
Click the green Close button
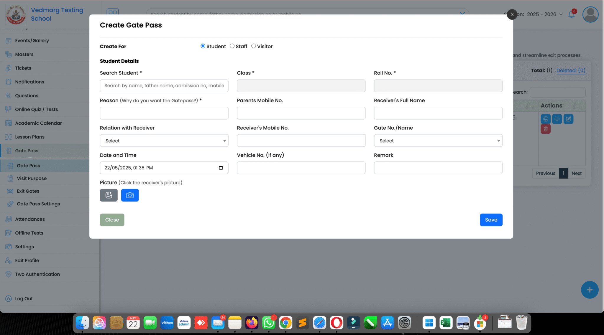click(x=112, y=220)
